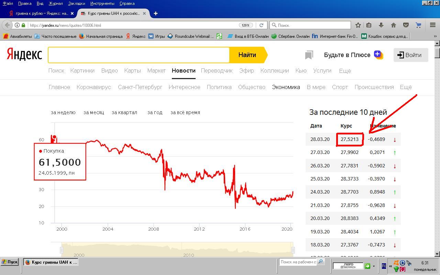Select chart period за год
The image size is (440, 275).
click(155, 112)
